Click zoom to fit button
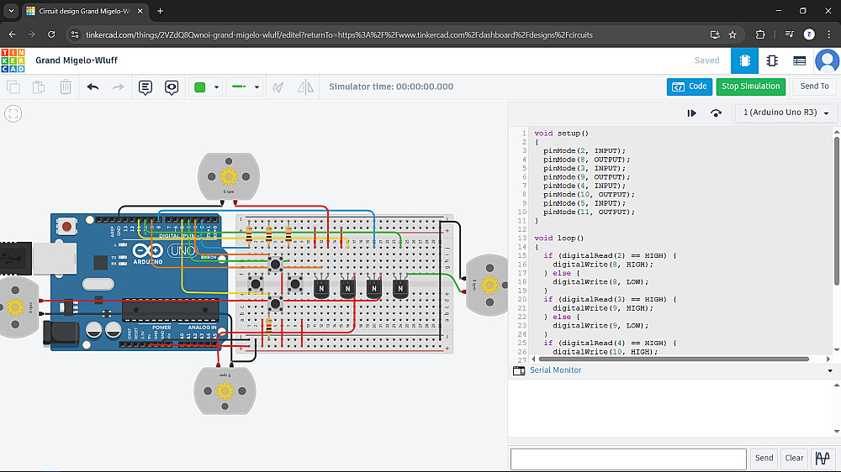841x472 pixels. coord(13,113)
